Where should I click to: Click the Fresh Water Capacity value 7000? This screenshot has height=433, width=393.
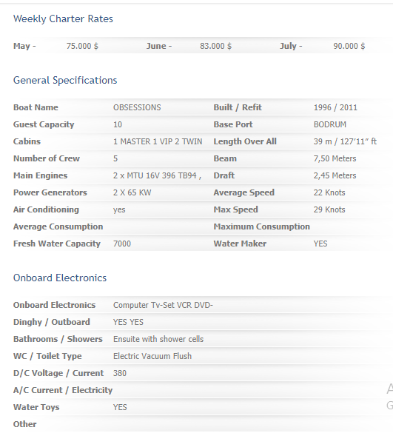122,244
